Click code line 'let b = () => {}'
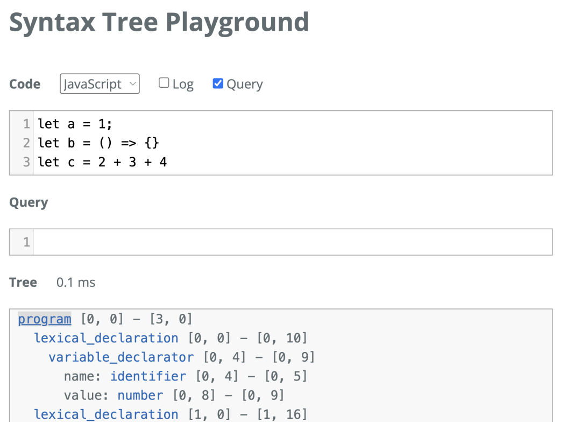This screenshot has height=422, width=581. tap(98, 143)
